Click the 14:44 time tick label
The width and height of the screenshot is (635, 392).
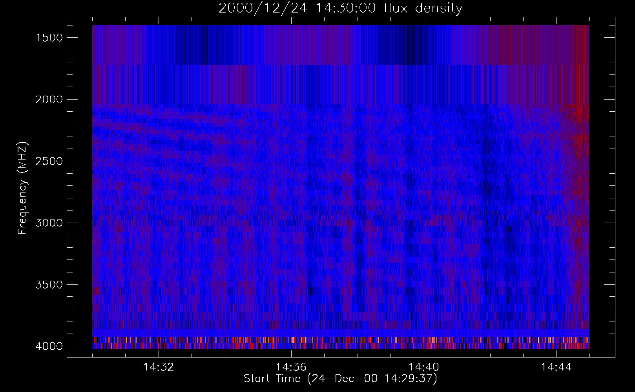pyautogui.click(x=557, y=367)
